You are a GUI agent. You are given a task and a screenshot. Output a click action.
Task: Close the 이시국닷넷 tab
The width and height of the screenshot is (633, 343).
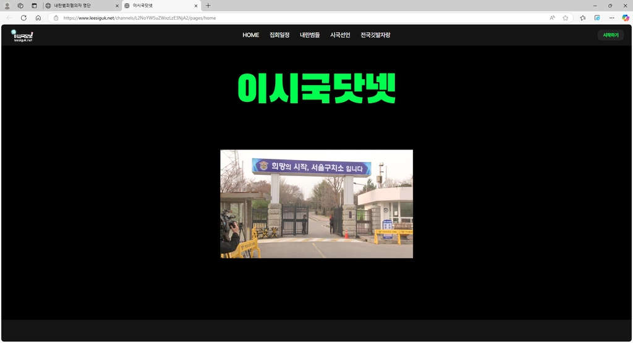(x=196, y=6)
